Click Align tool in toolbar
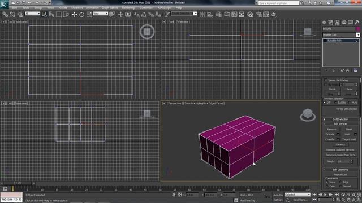Screen dimensions: 362x203 pos(210,15)
